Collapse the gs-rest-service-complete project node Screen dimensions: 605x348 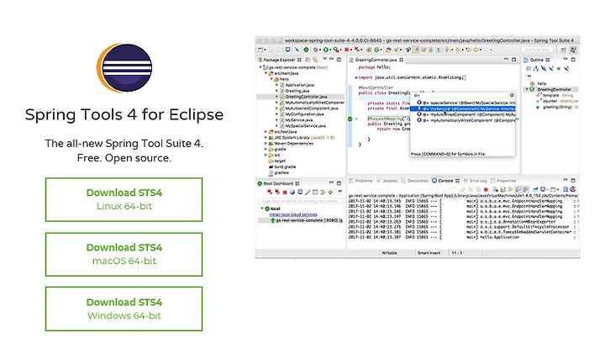coord(260,67)
